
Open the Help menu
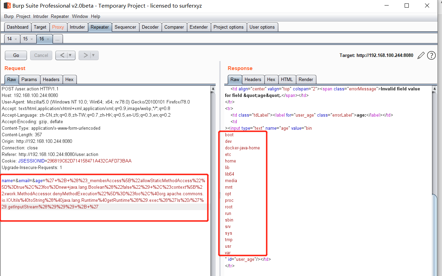(96, 16)
